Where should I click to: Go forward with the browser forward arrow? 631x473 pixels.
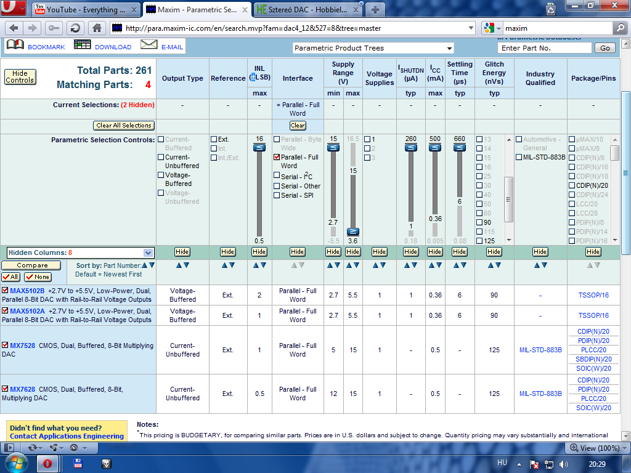(32, 28)
